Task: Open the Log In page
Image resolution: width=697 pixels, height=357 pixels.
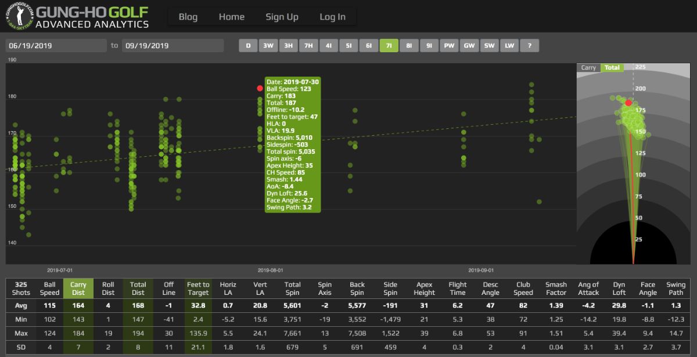Action: [x=332, y=17]
